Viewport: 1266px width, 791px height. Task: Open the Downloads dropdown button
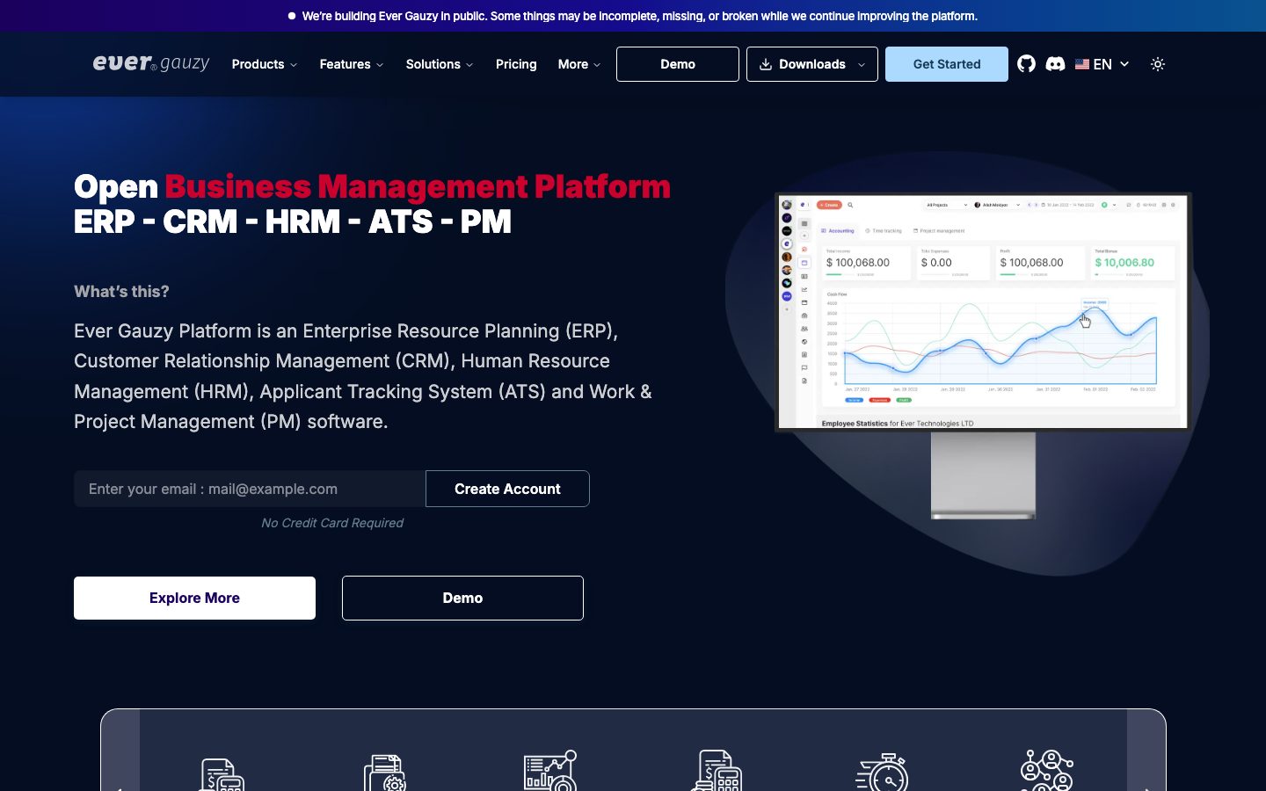(812, 64)
